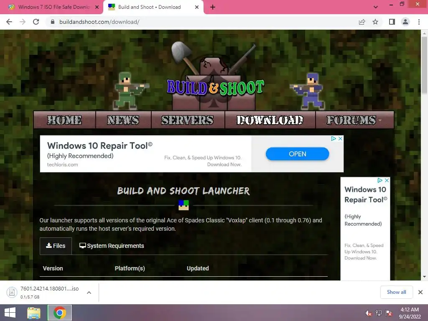Screen dimensions: 428x321
Task: Open the DOWNLOAD menu item
Action: pyautogui.click(x=270, y=120)
